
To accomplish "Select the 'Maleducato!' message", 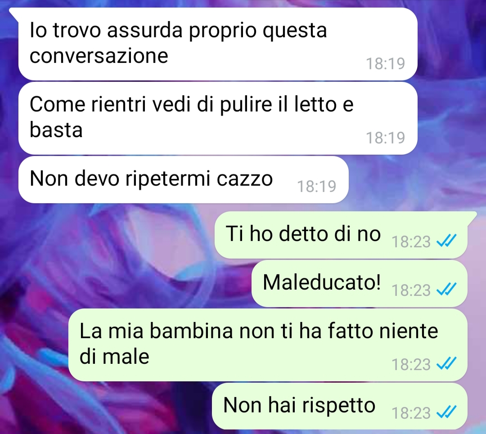I will tap(360, 284).
